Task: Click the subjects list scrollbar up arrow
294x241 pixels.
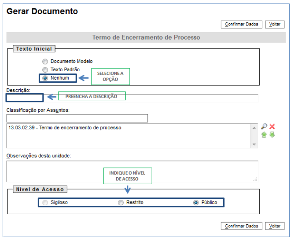Action: 254,128
